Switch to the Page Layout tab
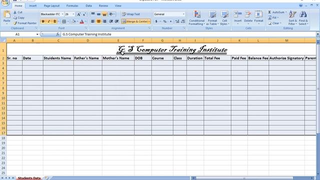Image resolution: width=320 pixels, height=180 pixels. (51, 5)
